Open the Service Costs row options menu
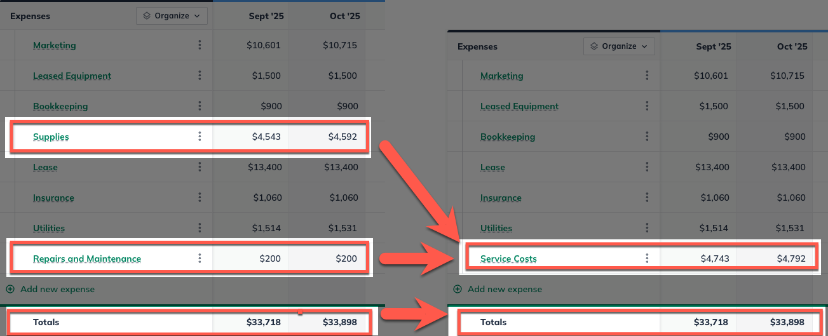Screen dimensions: 828x336 (647, 259)
